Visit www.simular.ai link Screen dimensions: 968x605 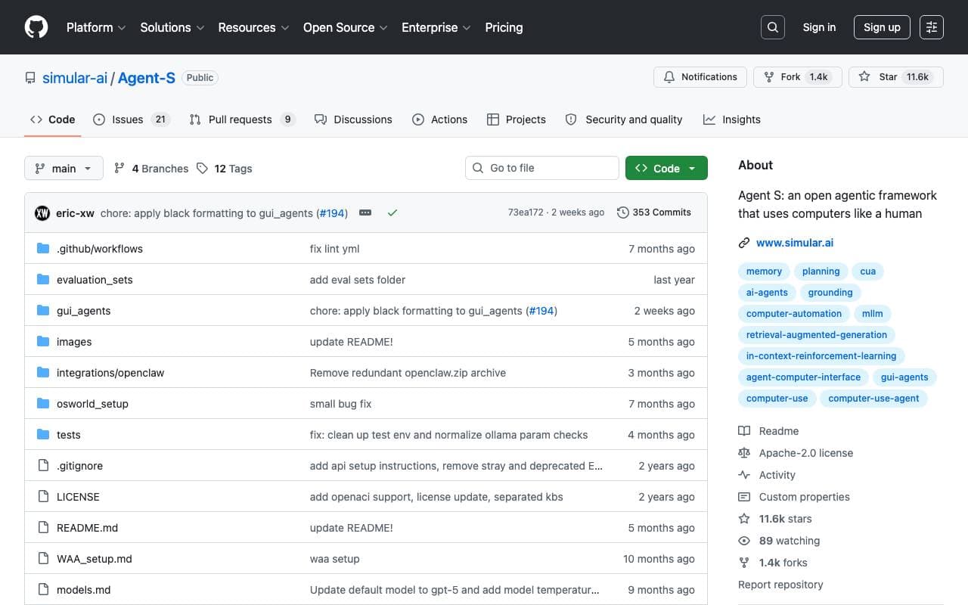pos(795,243)
